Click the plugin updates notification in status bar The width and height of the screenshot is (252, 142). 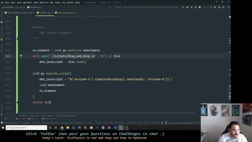coord(64,123)
